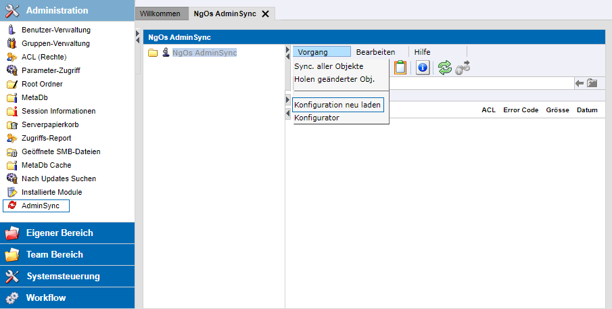Click the tree panel splitter arrows near Vorgang
The width and height of the screenshot is (612, 309).
(287, 53)
